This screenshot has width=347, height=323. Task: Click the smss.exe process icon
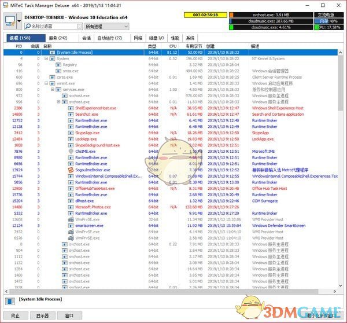pyautogui.click(x=58, y=71)
